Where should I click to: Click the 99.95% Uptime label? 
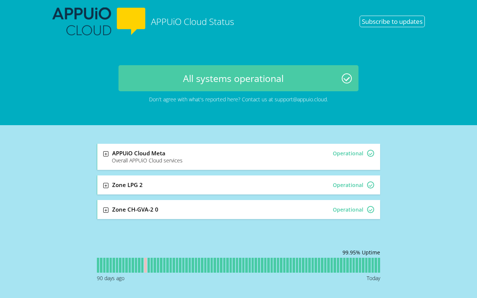361,253
